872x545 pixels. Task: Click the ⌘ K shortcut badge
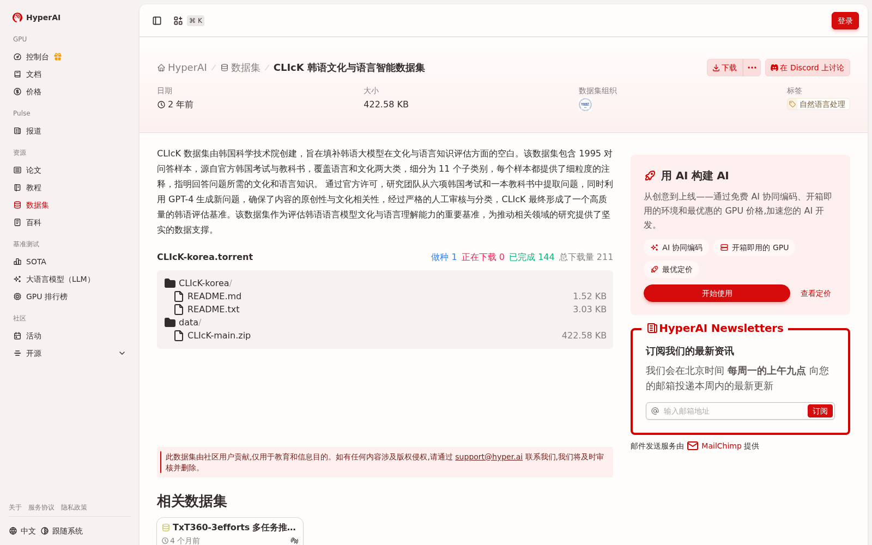pos(196,21)
